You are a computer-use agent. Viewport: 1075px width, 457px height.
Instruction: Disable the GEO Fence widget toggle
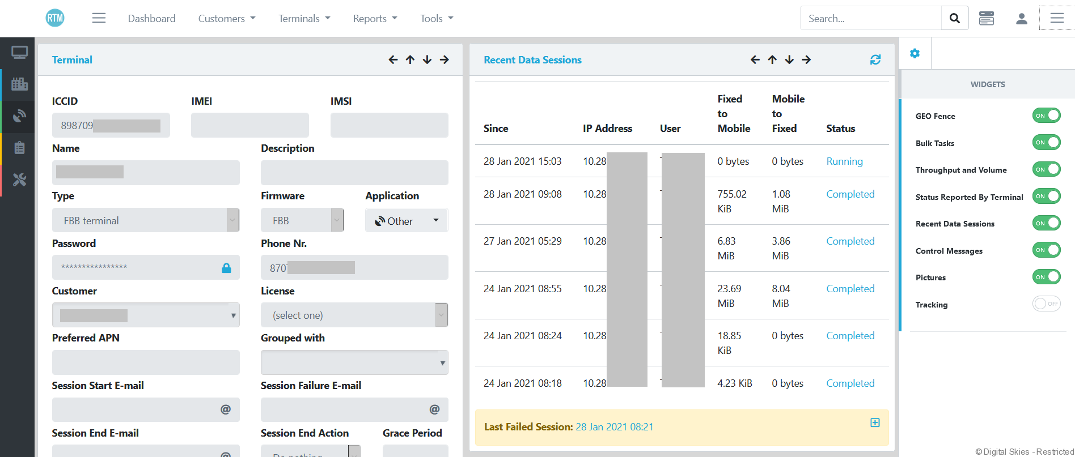1046,116
